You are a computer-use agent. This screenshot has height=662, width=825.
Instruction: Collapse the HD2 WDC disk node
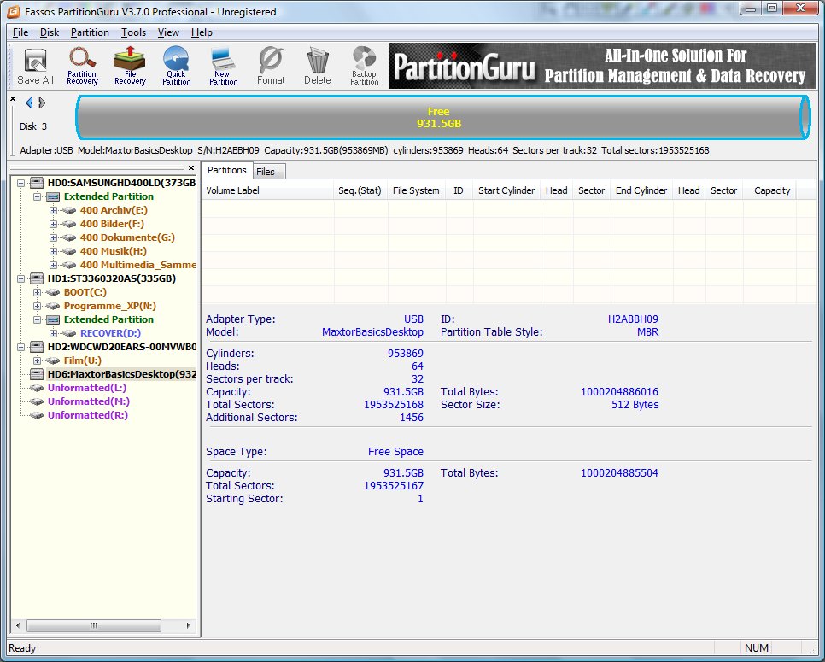[x=21, y=348]
